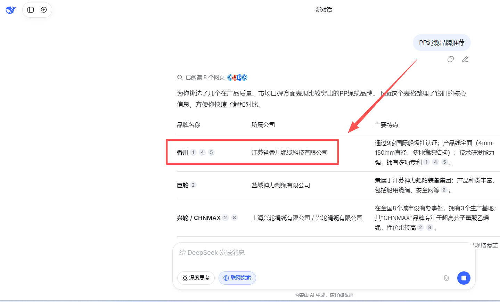This screenshot has width=500, height=302.
Task: Click the PP绳缆品牌推荐 message bubble
Action: click(441, 43)
